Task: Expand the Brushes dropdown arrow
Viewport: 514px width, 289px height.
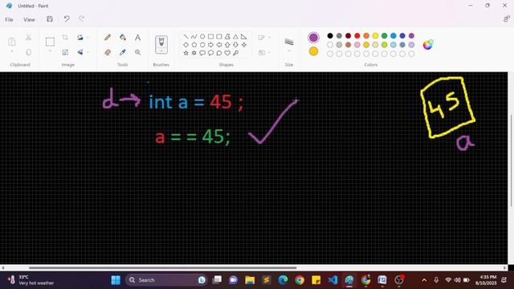Action: 161,51
